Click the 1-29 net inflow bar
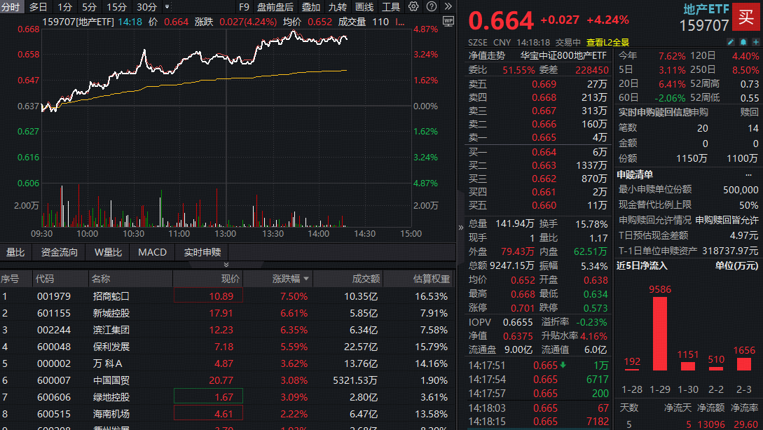763x430 pixels. (x=659, y=334)
